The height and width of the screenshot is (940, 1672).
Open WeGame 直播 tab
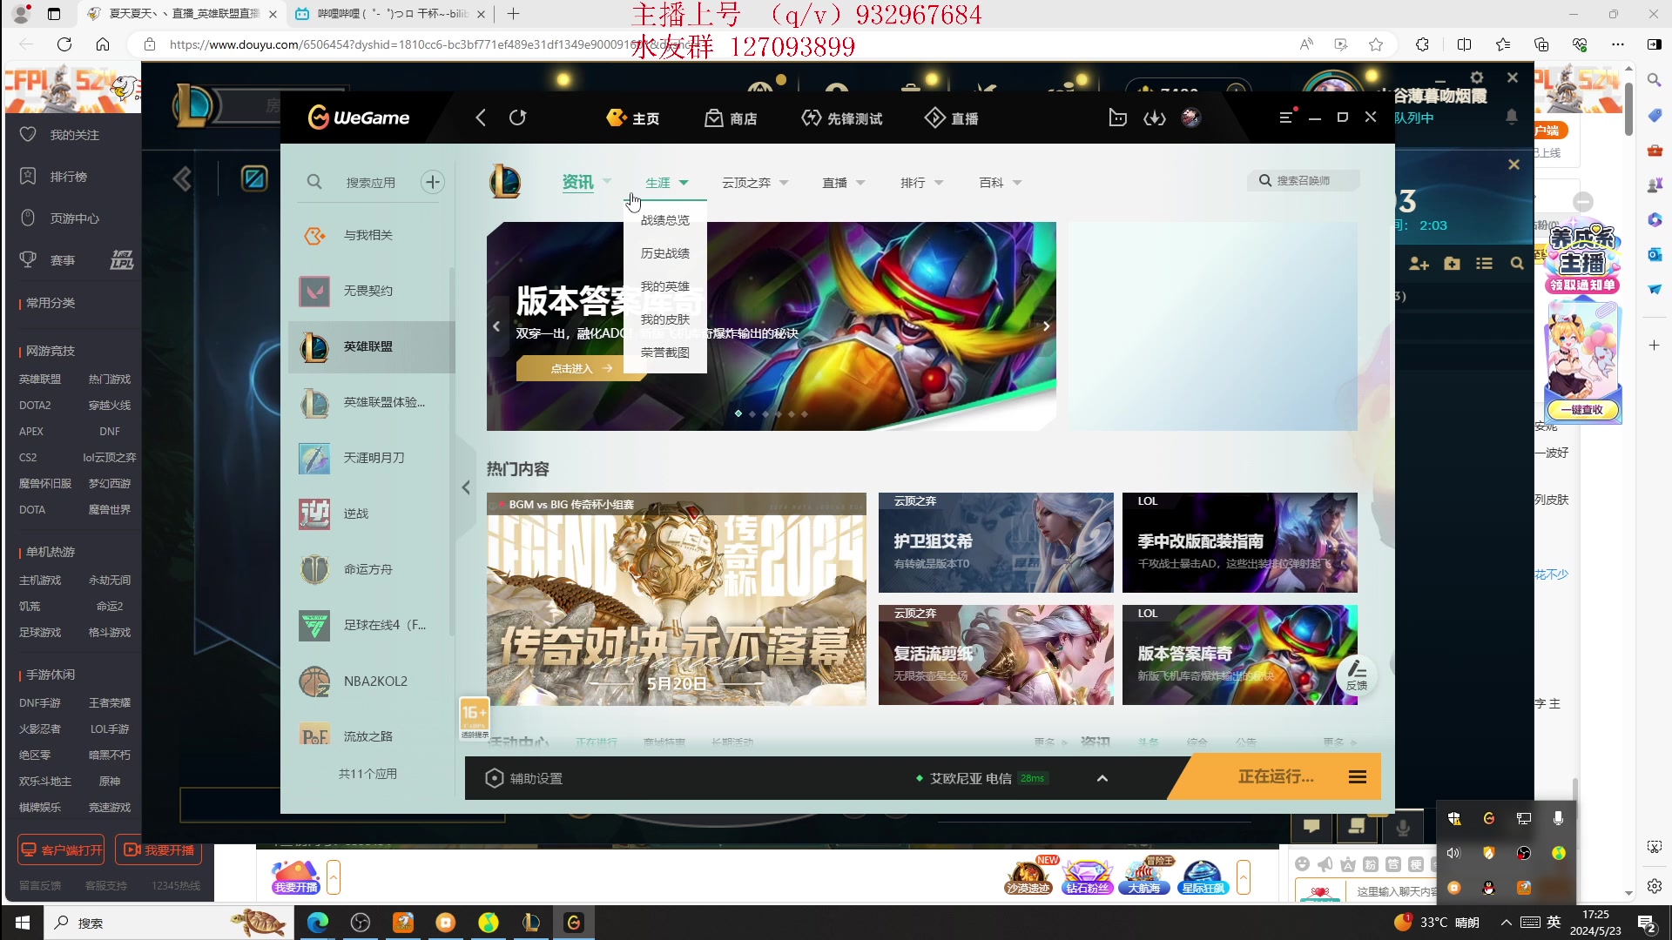click(x=952, y=117)
